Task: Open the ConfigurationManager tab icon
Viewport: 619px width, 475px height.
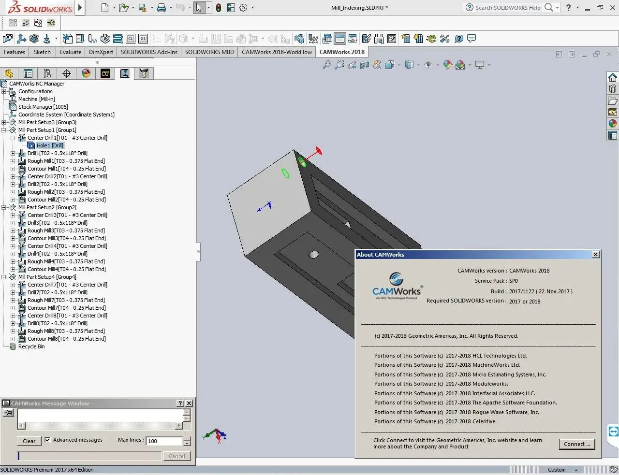Action: 47,73
